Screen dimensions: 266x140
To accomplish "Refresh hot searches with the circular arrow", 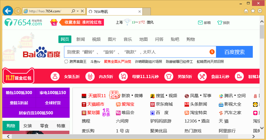I will point(66,62).
